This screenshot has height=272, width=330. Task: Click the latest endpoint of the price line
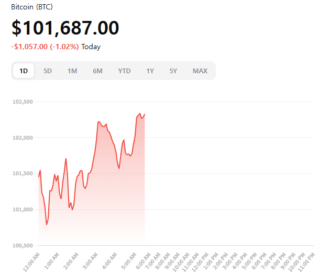pos(145,115)
